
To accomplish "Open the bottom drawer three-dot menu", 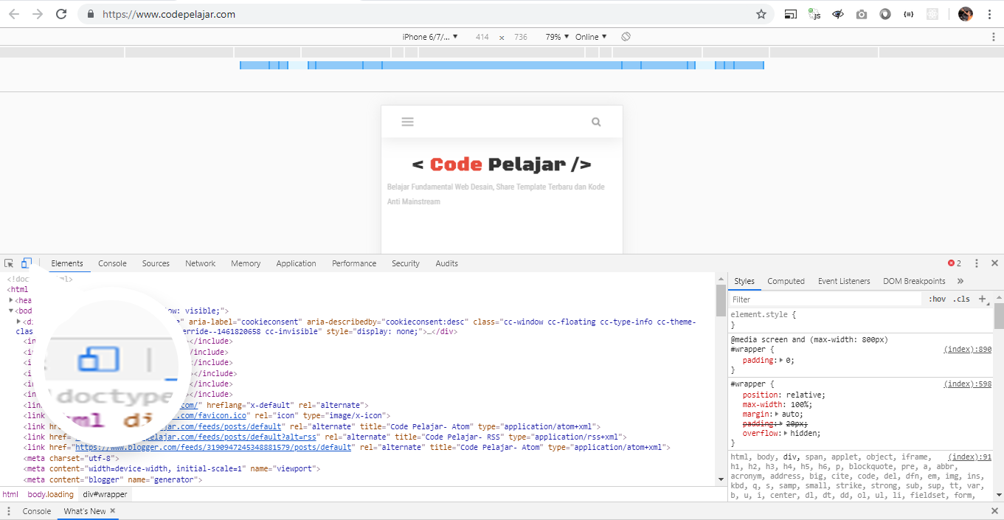I will [x=9, y=511].
